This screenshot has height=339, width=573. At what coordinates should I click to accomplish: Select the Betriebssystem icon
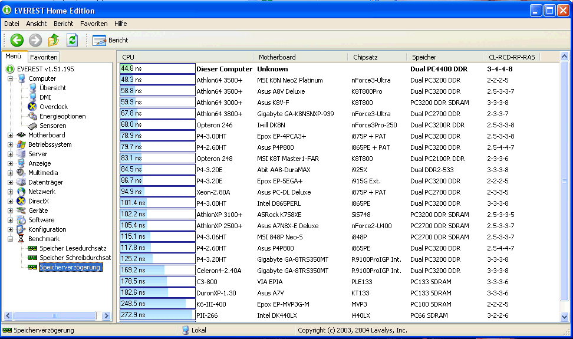[x=21, y=144]
